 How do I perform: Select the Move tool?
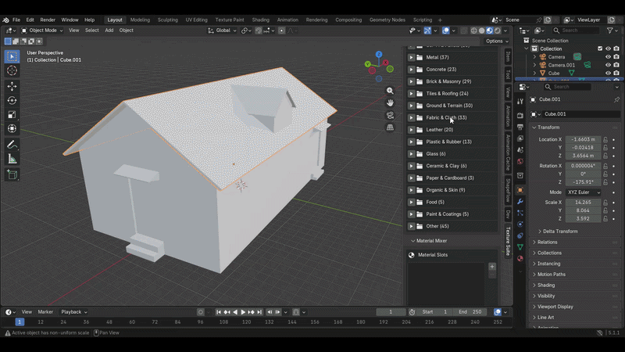coord(12,86)
